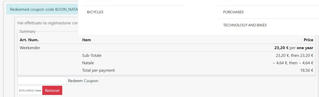Viewport: 319px width, 97px height.
Task: Open the BICYCLES menu item
Action: (95, 12)
